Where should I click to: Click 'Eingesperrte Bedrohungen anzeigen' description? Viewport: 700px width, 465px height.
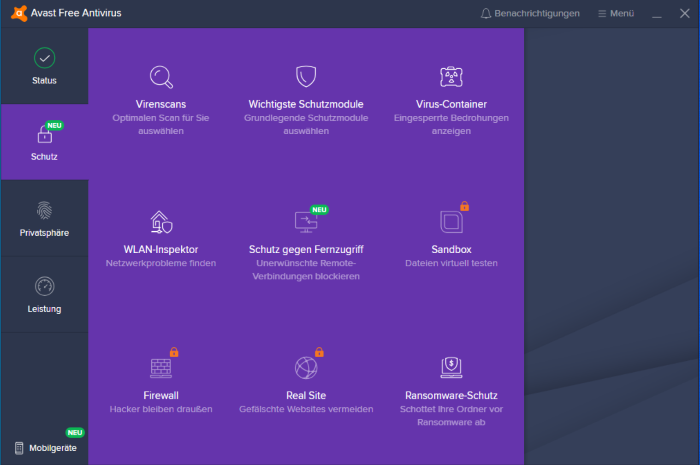(451, 125)
